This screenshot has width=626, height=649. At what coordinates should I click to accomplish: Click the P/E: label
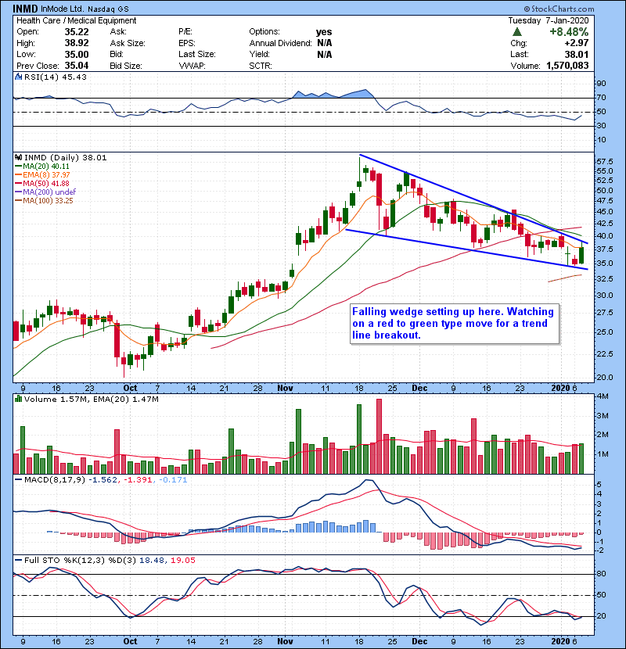187,32
